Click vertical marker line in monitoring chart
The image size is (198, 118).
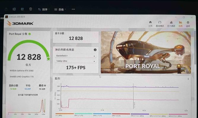(x=133, y=96)
